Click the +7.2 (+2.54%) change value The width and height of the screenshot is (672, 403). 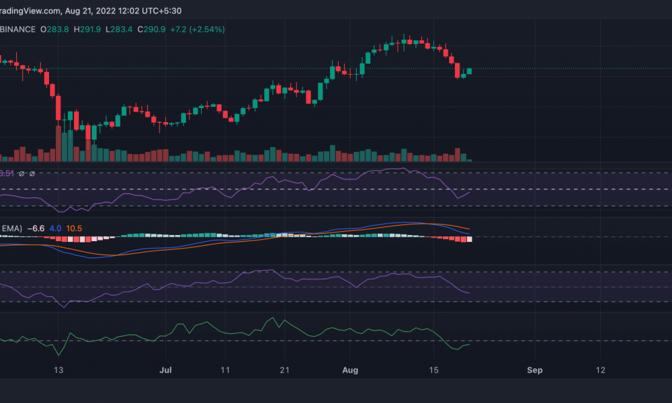(197, 30)
